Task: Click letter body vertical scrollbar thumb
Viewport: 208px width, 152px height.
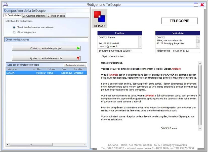Action: [200, 95]
